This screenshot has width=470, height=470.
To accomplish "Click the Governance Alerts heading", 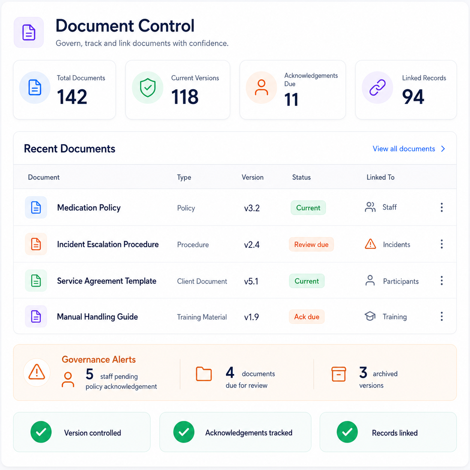I will pos(99,359).
